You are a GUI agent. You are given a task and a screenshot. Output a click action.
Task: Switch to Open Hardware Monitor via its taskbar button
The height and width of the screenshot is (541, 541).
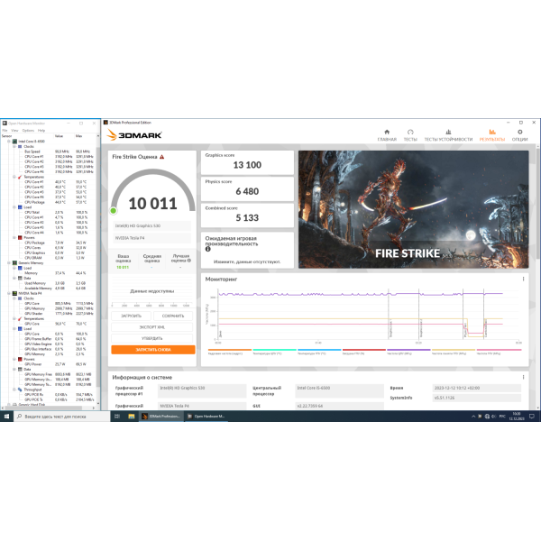pos(206,417)
